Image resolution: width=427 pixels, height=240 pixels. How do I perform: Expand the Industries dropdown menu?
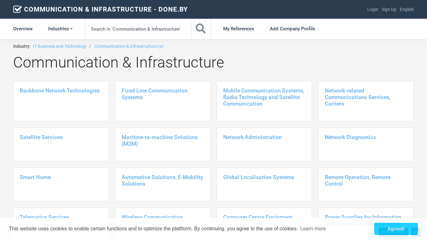(x=60, y=29)
